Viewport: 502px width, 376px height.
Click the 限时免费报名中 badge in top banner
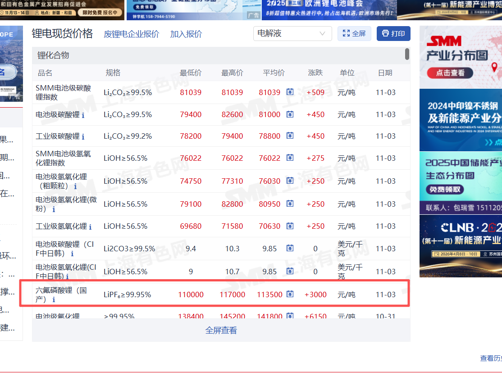coord(100,13)
